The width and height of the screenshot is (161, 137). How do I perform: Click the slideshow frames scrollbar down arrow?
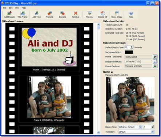98,133
